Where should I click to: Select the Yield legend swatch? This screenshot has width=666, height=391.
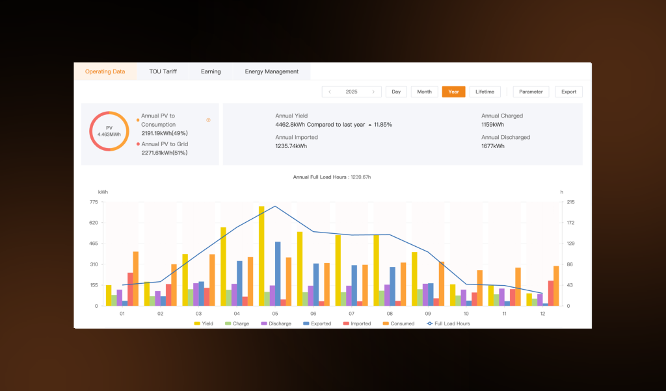pos(196,323)
